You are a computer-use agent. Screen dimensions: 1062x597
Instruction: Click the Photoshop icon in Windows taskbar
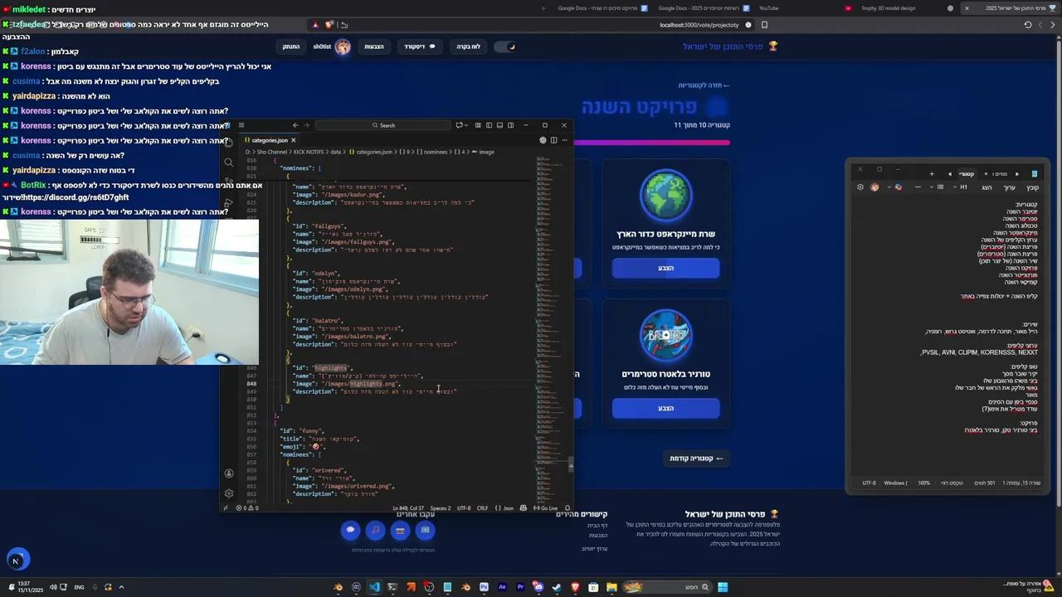tap(484, 587)
